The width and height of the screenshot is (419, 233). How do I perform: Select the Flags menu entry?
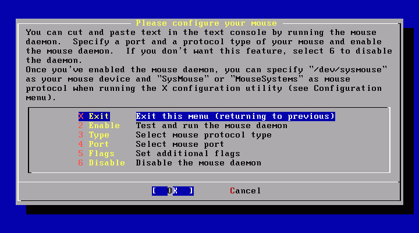[159, 154]
